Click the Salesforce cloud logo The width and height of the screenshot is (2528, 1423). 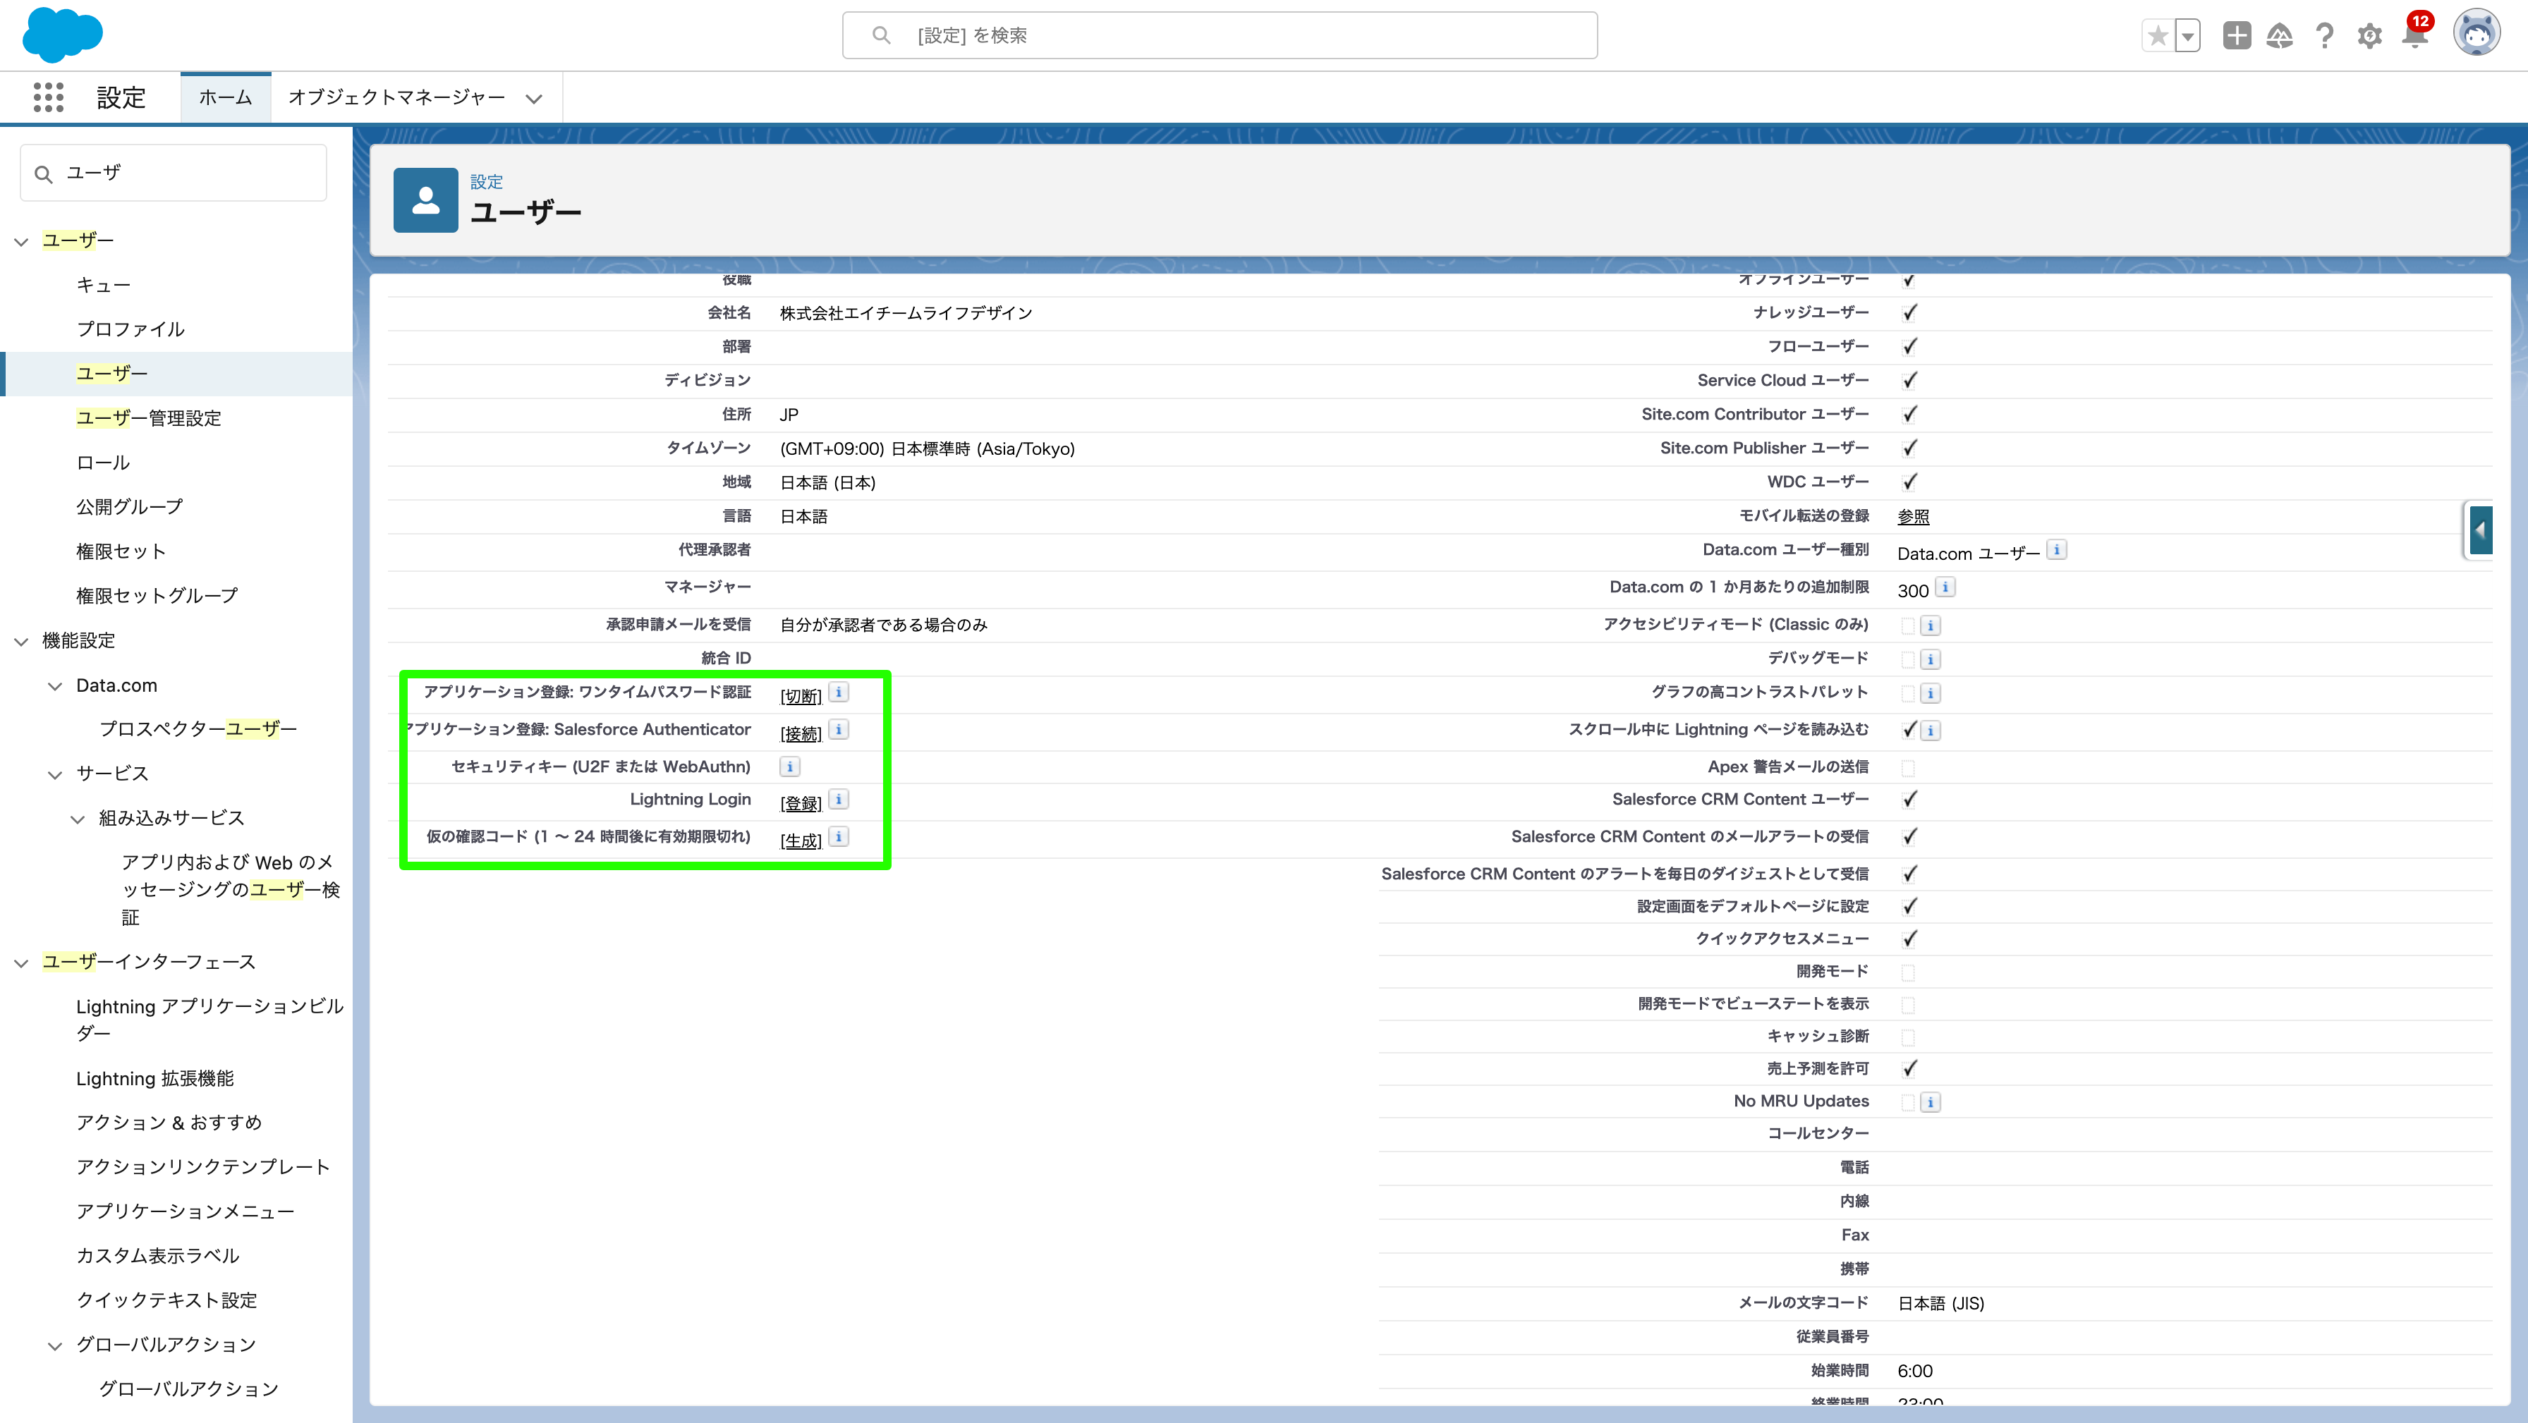click(x=62, y=35)
